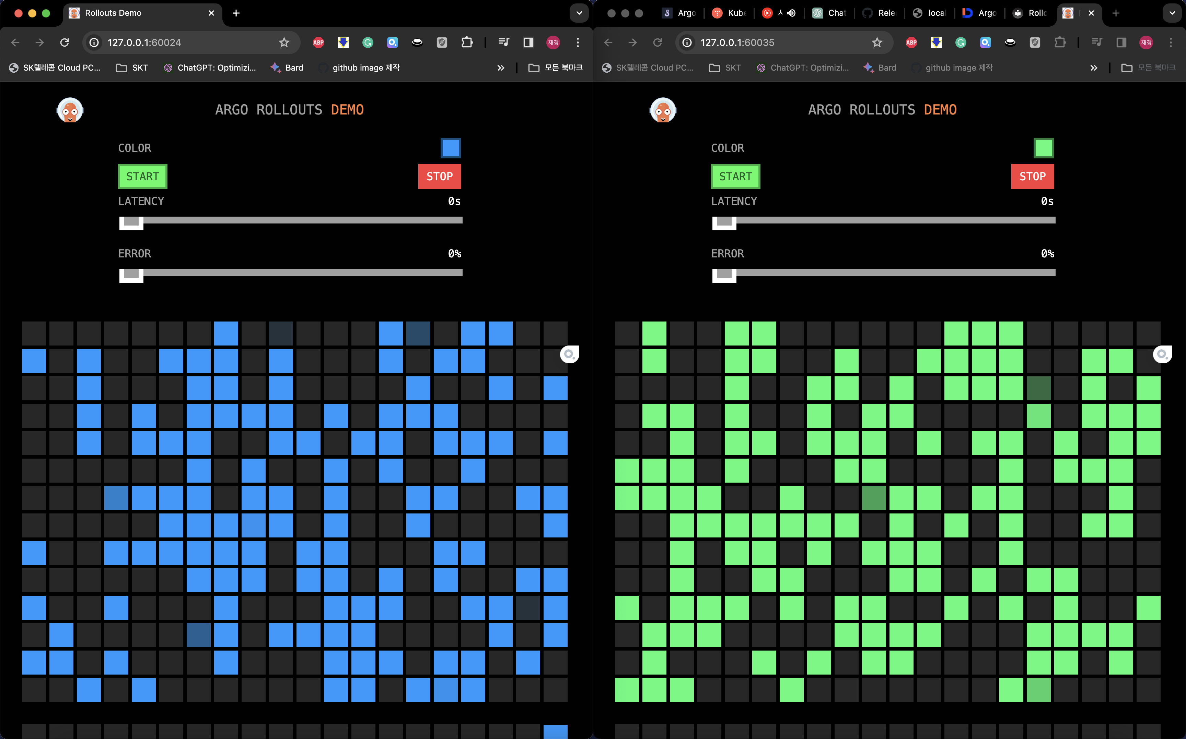Open the ChatGPT: Optimizi... bookmark in the left window
This screenshot has width=1186, height=739.
tap(210, 68)
